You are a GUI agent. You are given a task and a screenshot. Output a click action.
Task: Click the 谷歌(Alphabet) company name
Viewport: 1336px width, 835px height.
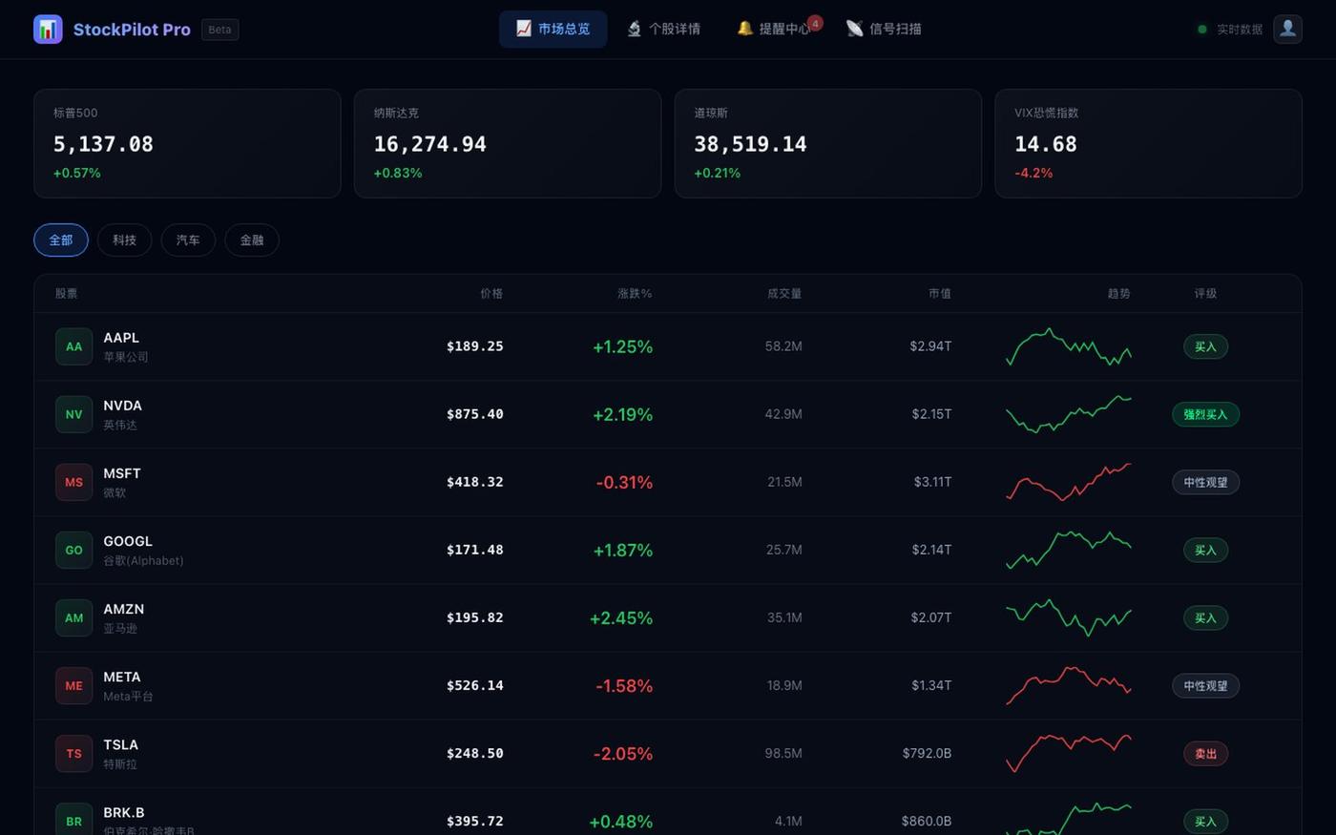[x=143, y=561]
